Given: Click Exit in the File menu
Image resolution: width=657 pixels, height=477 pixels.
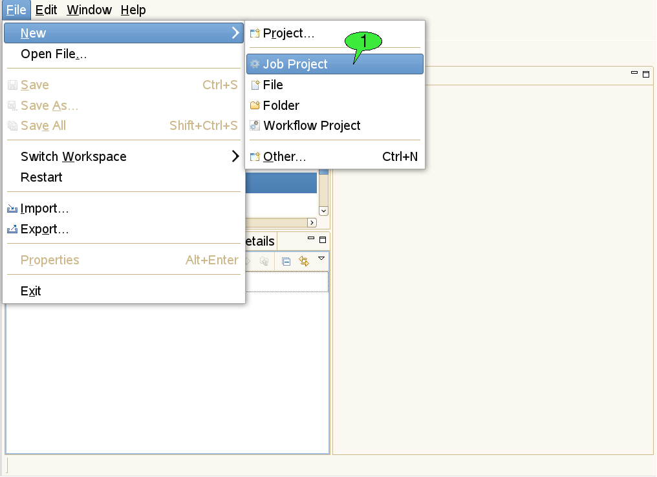Looking at the screenshot, I should pos(30,291).
